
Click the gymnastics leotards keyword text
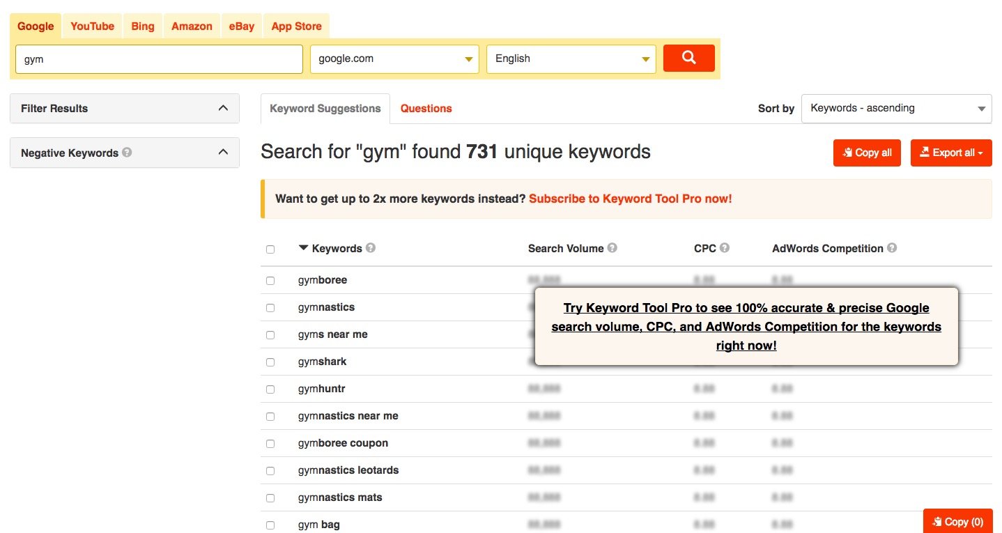point(348,470)
